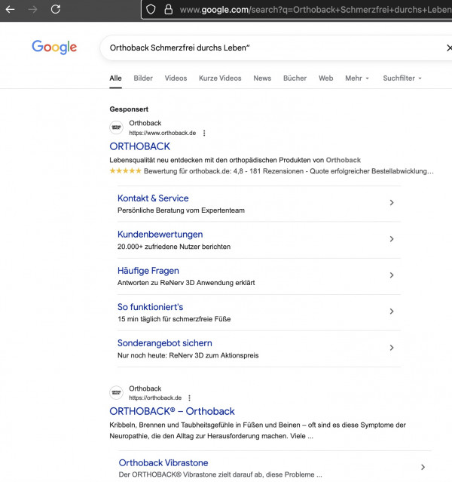Click the padlock site security icon
Image resolution: width=452 pixels, height=482 pixels.
coord(168,10)
